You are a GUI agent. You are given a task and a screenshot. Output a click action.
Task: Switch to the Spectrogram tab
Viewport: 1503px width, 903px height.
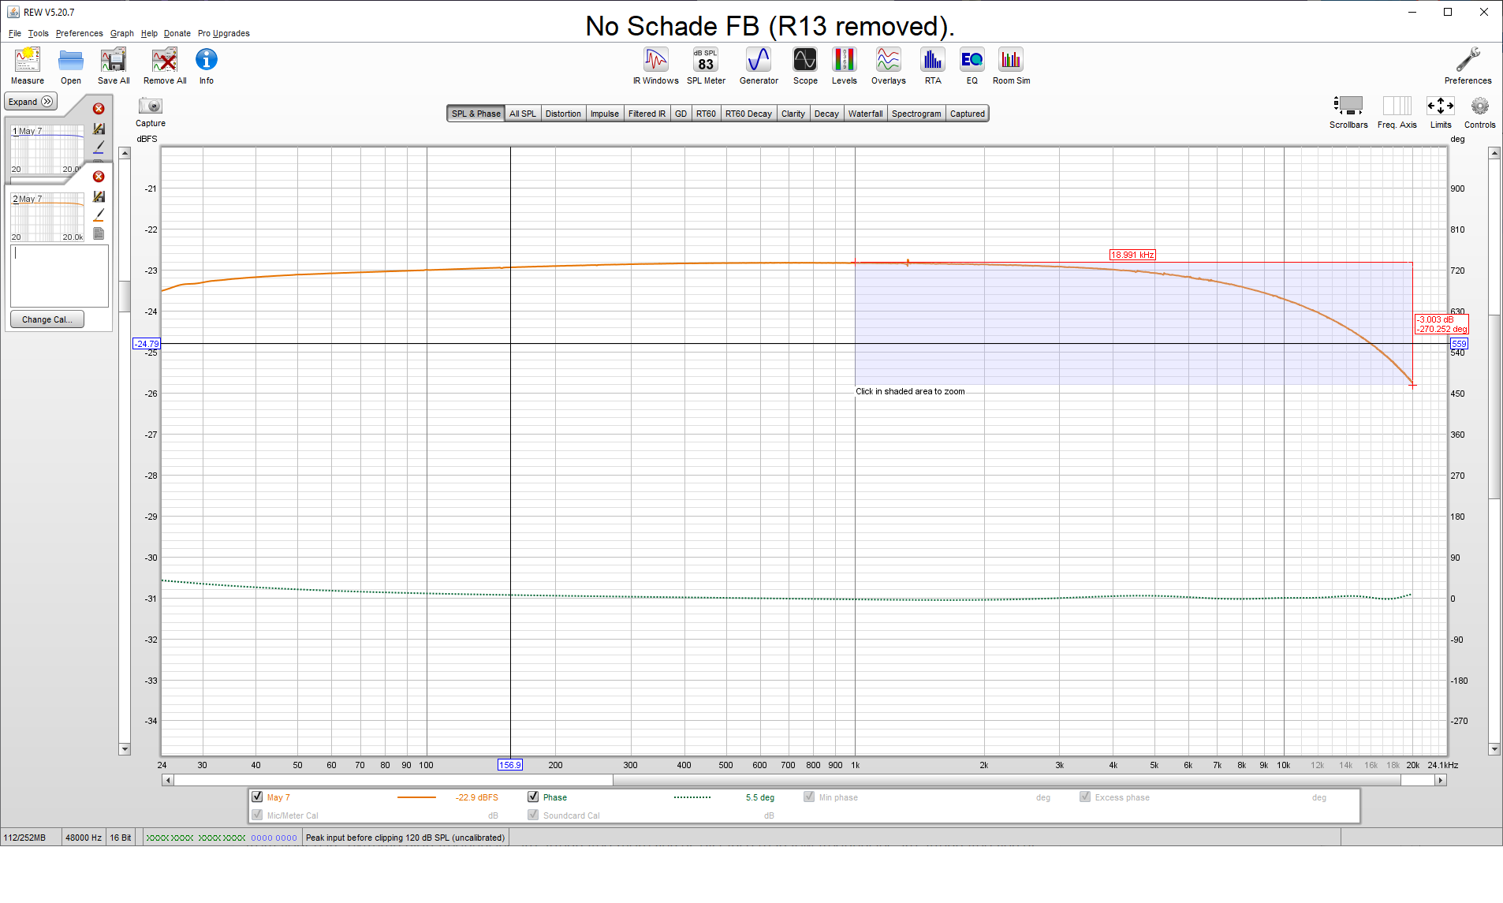(916, 114)
